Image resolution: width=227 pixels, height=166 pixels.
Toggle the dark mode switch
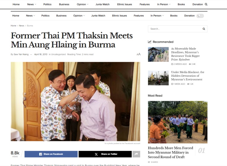[x=200, y=16]
